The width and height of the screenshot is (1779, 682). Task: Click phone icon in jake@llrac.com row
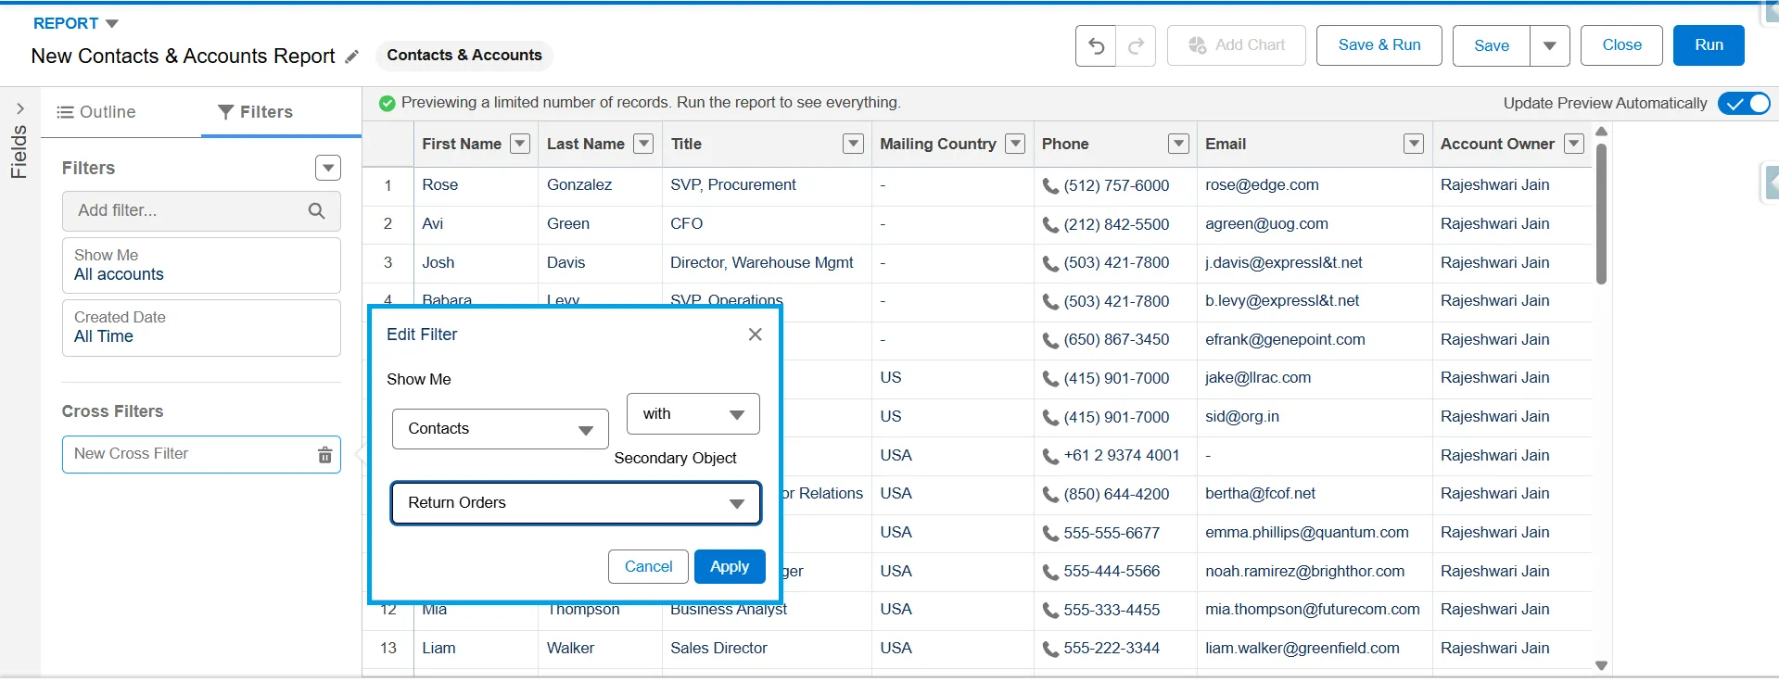coord(1050,379)
